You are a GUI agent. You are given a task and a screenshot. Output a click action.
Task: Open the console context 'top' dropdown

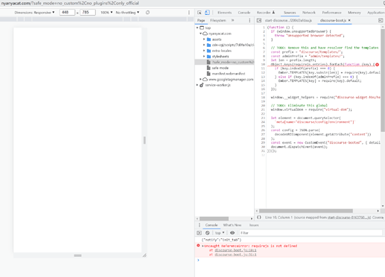tap(220, 233)
